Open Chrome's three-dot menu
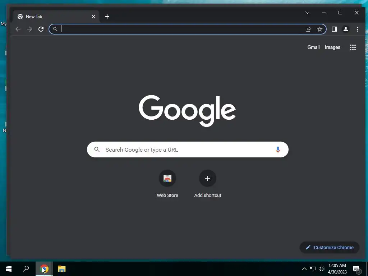The height and width of the screenshot is (276, 368). click(x=357, y=29)
